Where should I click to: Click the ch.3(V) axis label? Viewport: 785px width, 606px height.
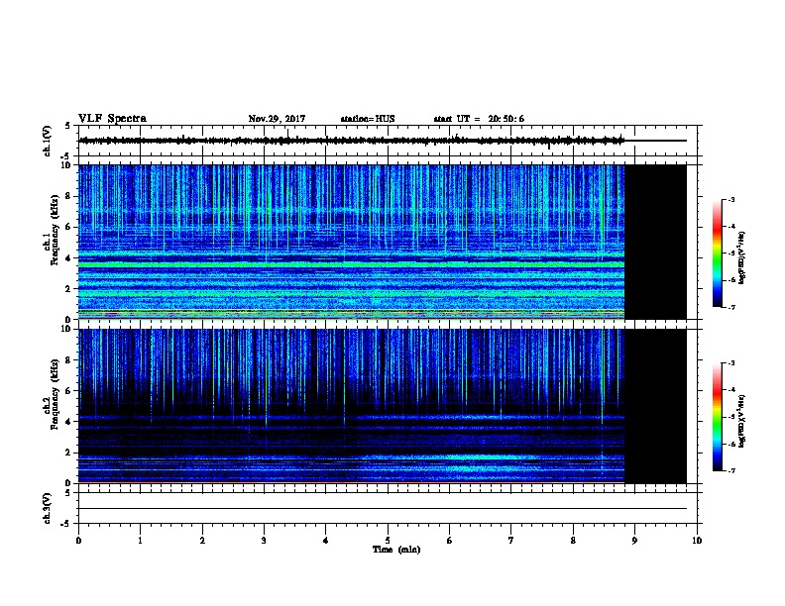[x=48, y=508]
